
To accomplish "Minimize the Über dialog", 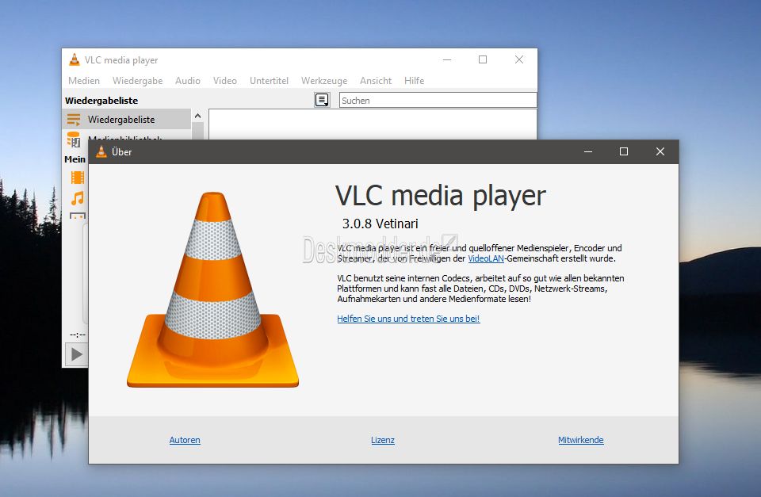I will tap(588, 151).
